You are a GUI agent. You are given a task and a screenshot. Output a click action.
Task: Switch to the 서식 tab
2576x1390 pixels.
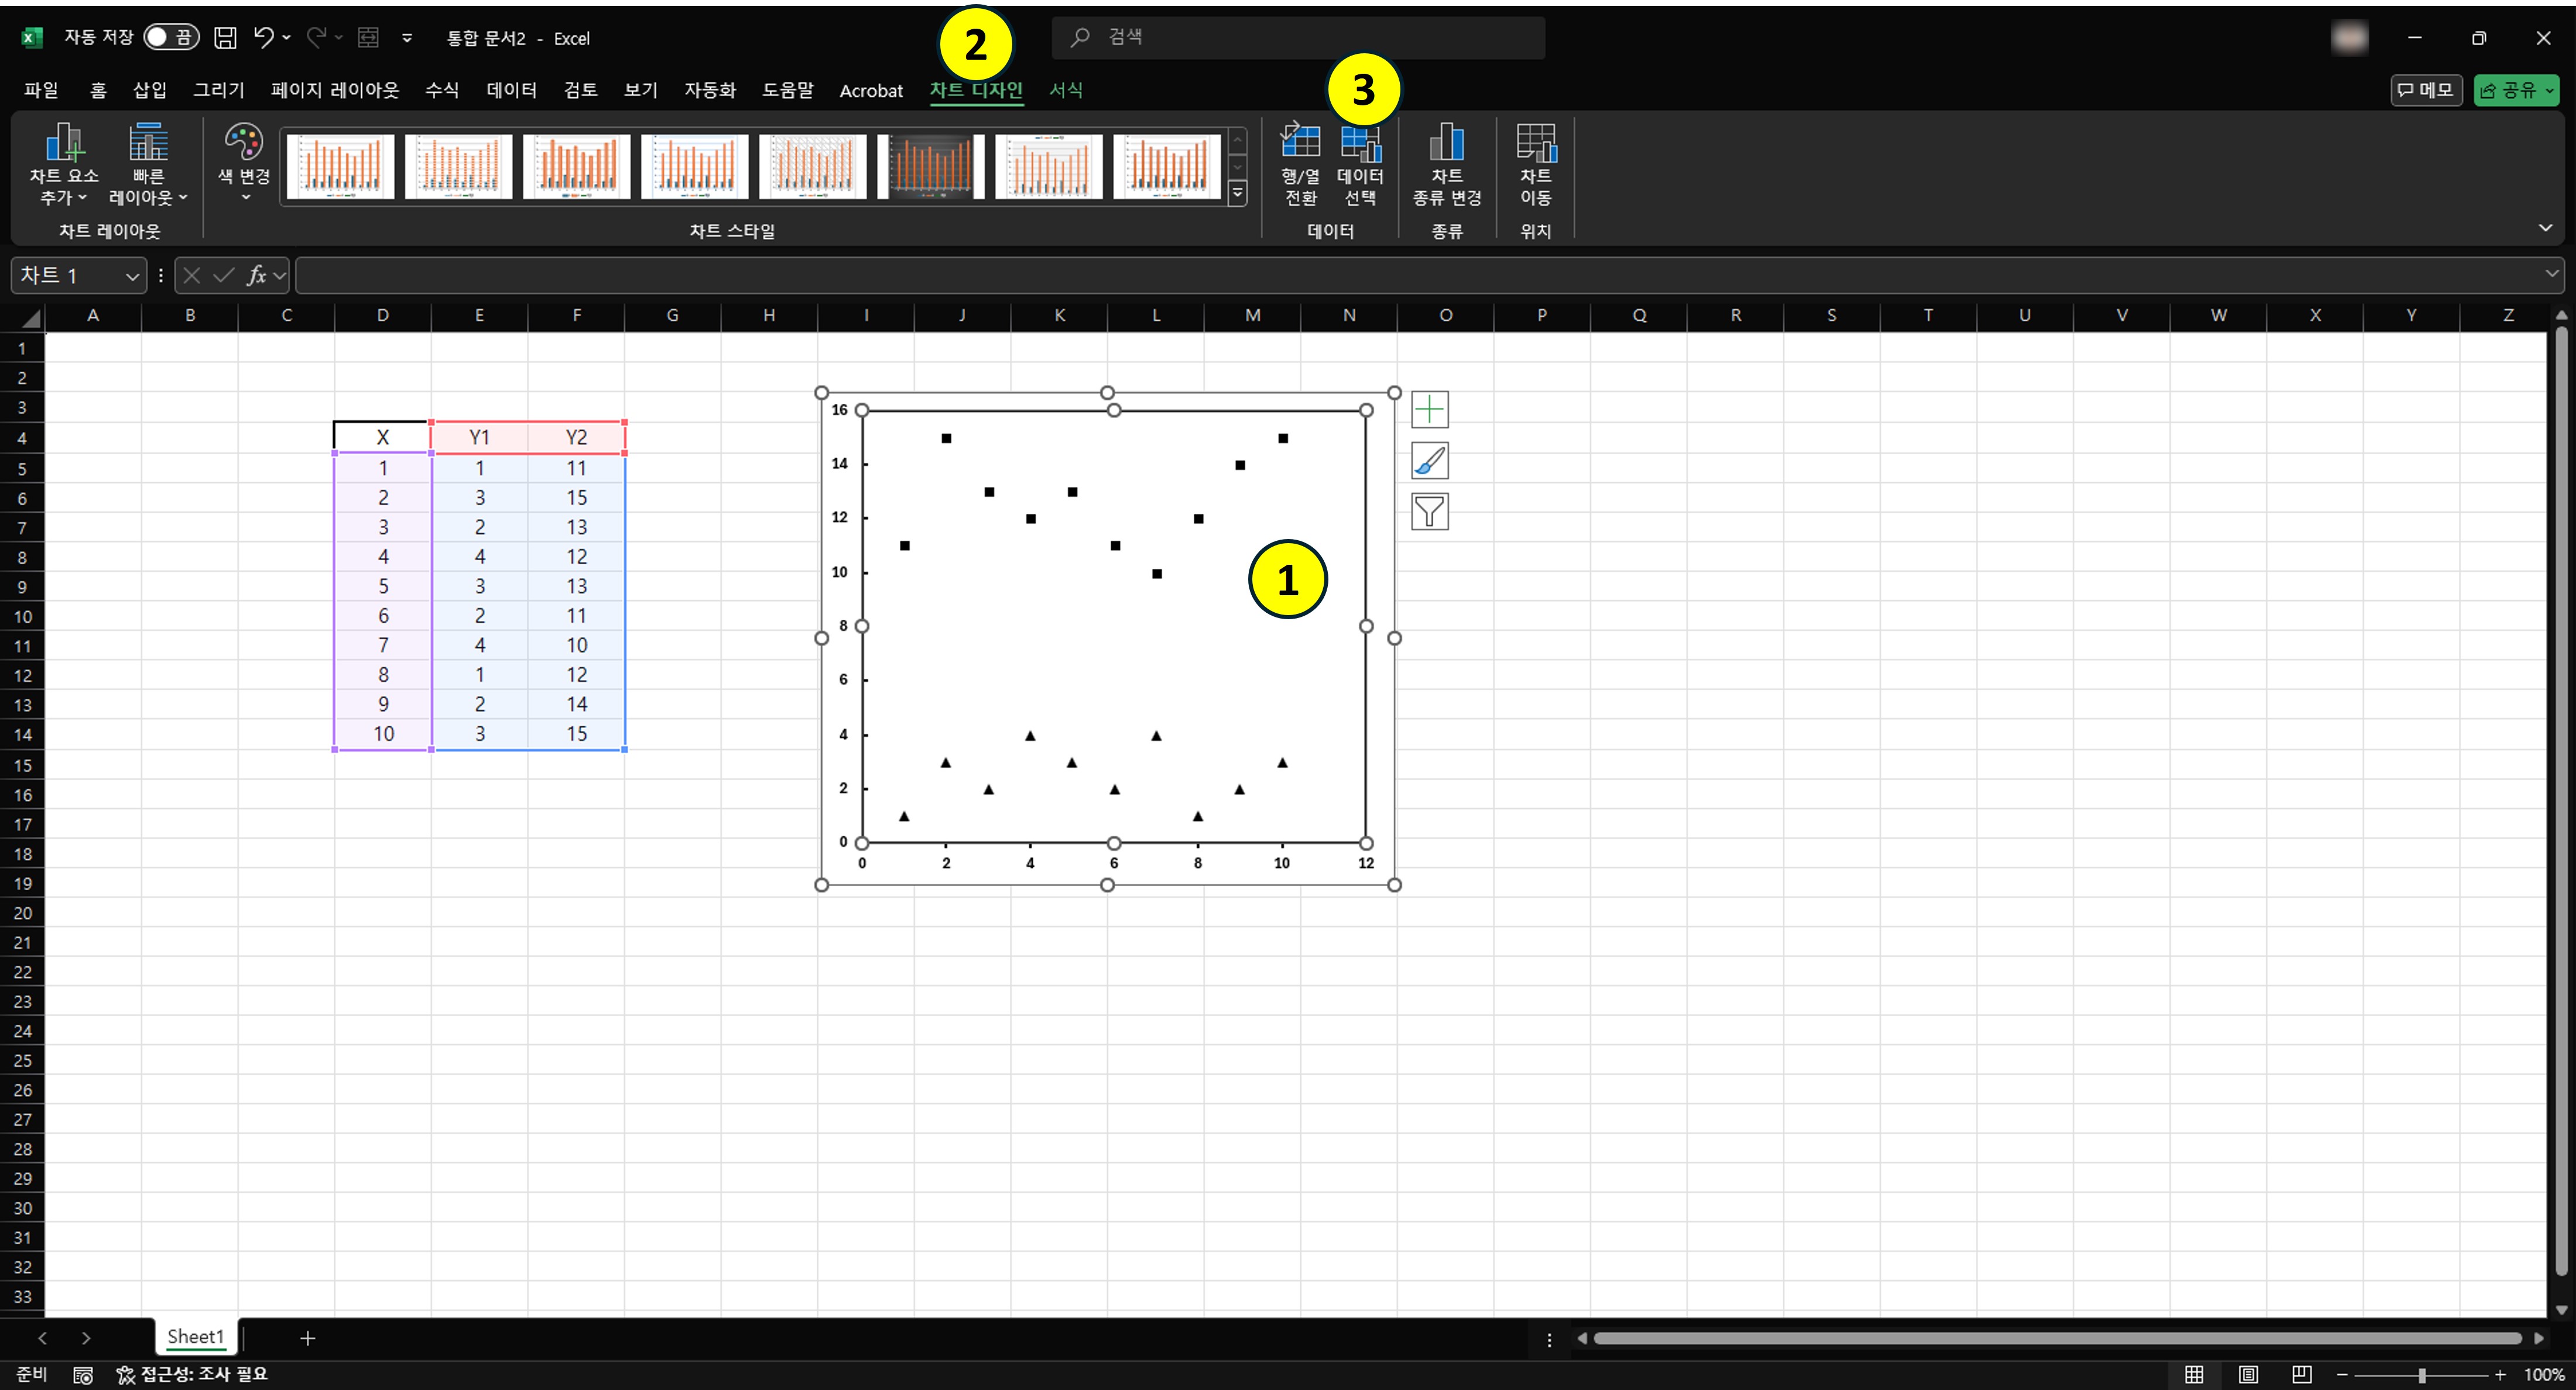click(1066, 90)
